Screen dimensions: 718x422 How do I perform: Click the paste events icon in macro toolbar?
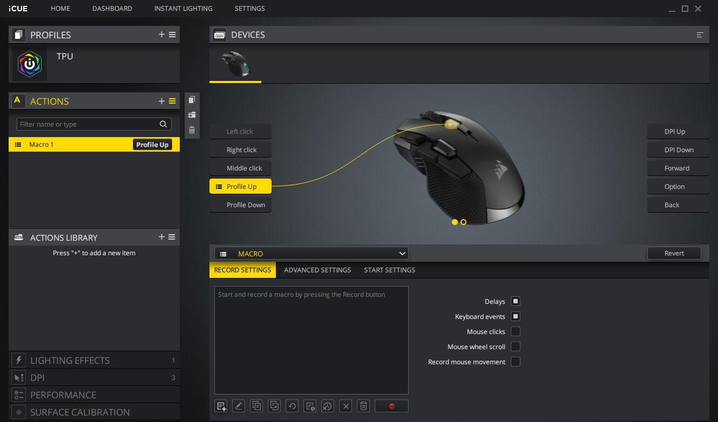(x=274, y=406)
